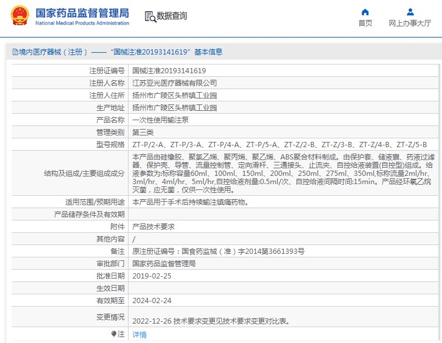Click the 注册人名称 row label
The height and width of the screenshot is (343, 442).
coord(107,83)
